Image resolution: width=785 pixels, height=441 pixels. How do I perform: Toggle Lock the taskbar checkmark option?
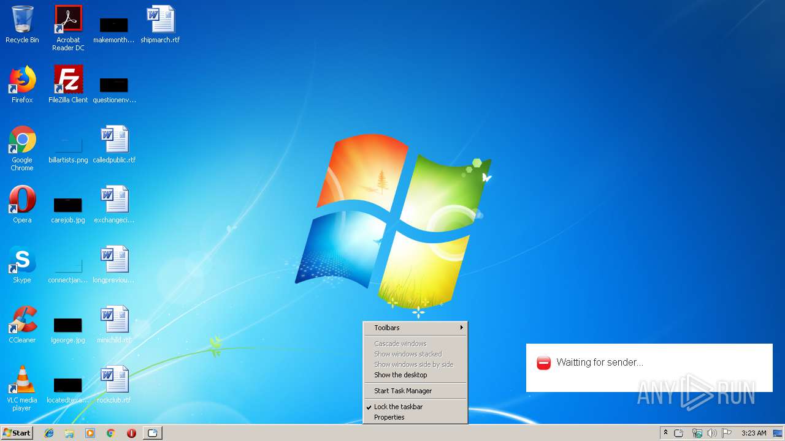(415, 407)
